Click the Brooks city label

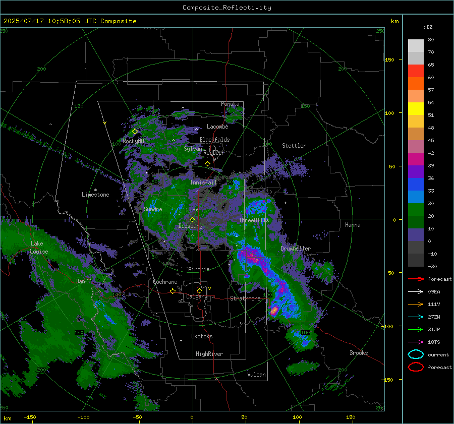coord(359,353)
